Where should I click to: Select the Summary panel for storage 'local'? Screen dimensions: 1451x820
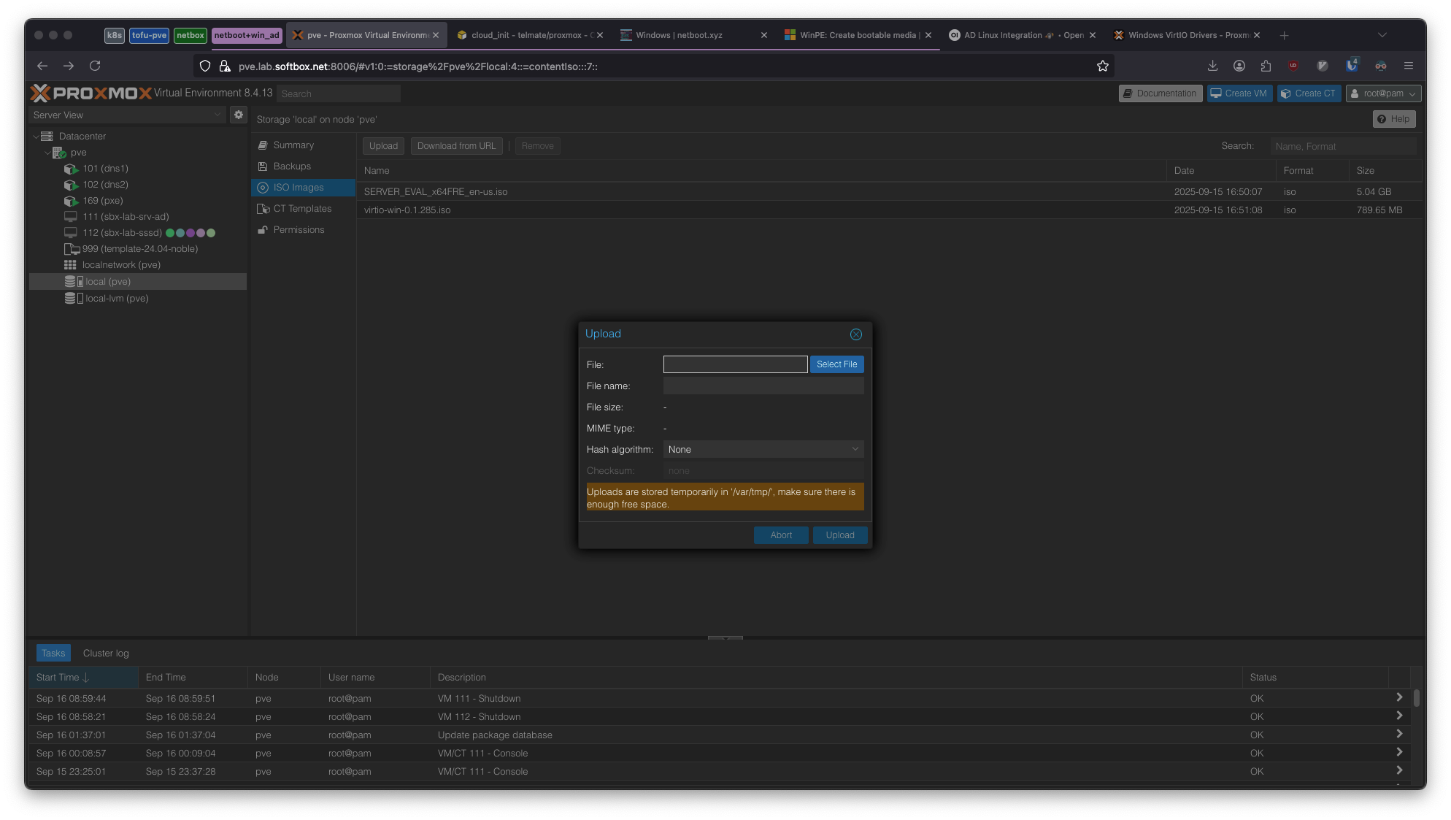[293, 145]
